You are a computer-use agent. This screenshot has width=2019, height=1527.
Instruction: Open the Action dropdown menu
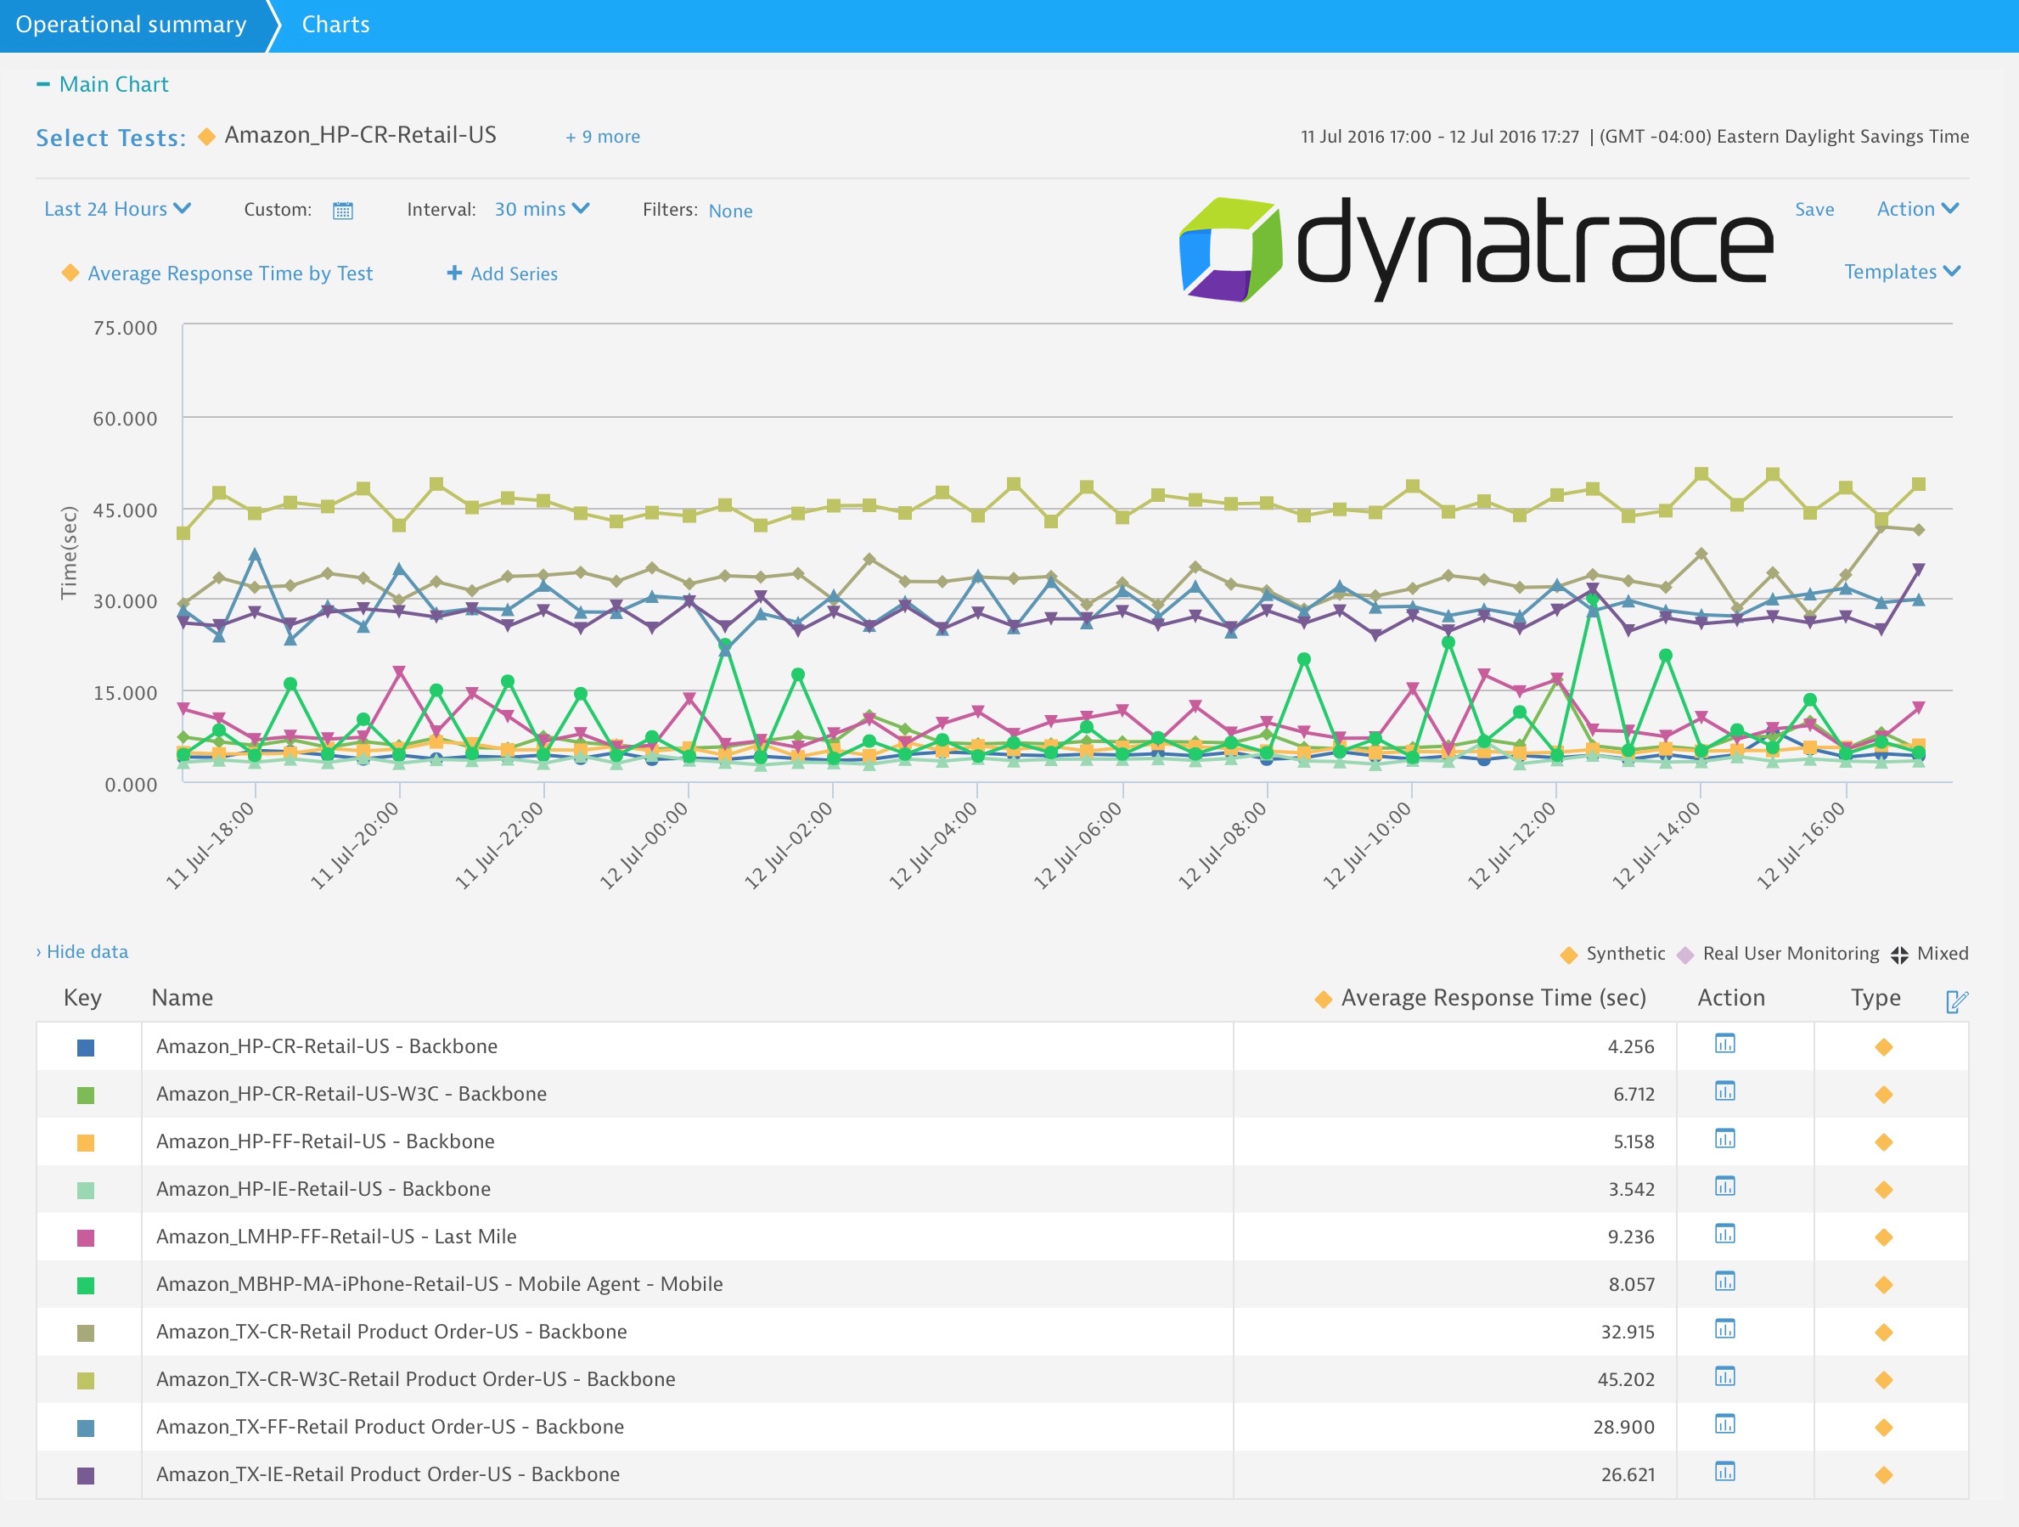[1918, 208]
